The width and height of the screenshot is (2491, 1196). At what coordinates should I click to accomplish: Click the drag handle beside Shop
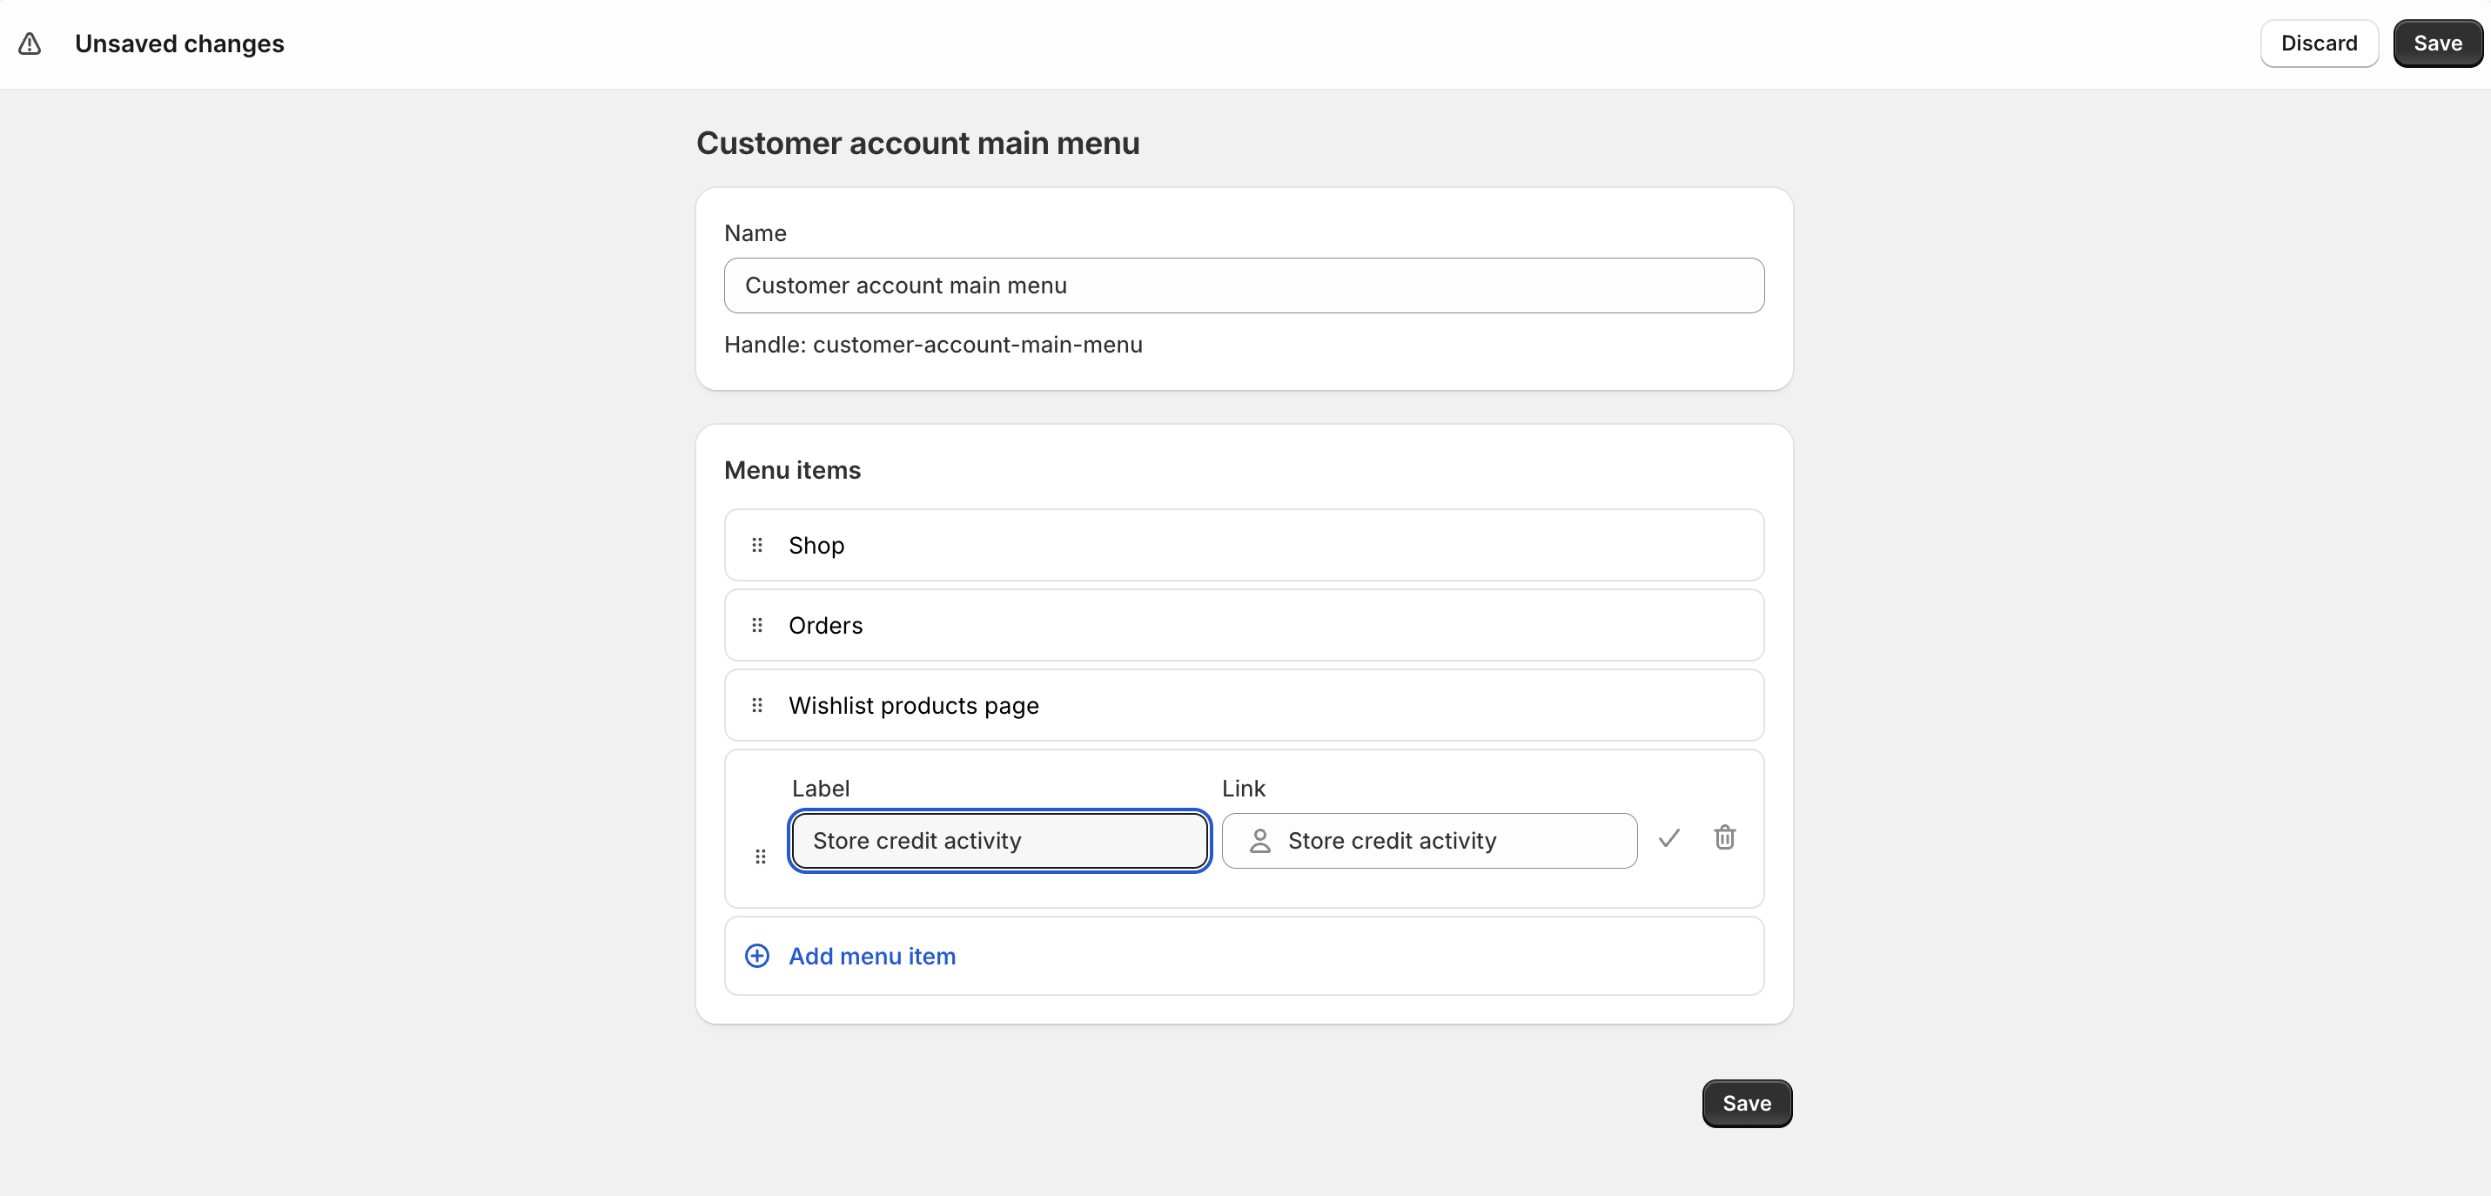757,545
